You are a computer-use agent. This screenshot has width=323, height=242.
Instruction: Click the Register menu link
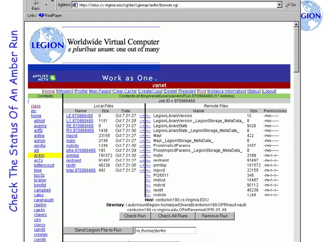[187, 91]
